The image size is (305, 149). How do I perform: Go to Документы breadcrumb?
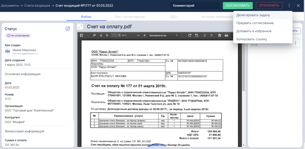click(x=10, y=6)
